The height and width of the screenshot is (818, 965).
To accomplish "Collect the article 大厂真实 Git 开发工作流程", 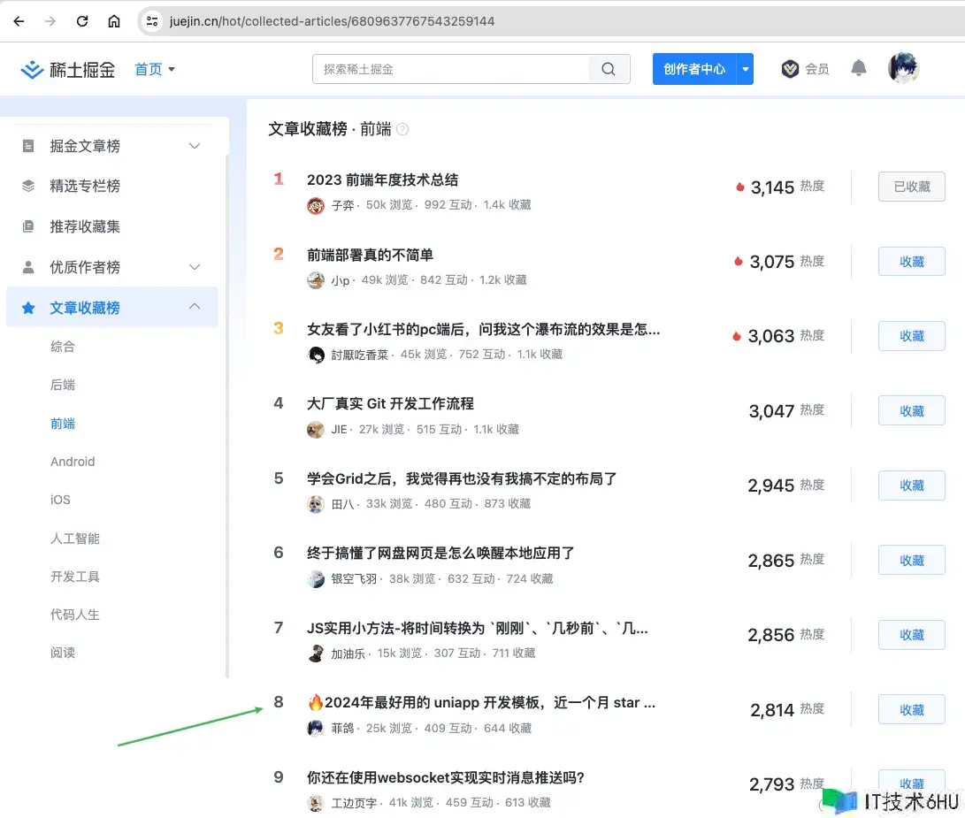I will tap(911, 411).
